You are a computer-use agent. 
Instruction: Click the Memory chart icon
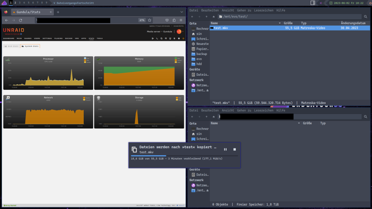click(x=99, y=59)
